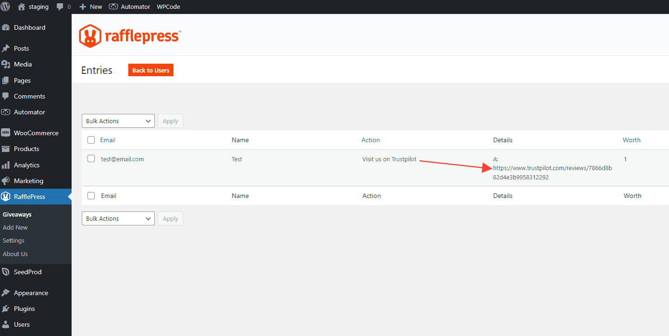Viewport: 669px width, 336px height.
Task: Click the Trustpilot review URL in Details
Action: pyautogui.click(x=552, y=172)
